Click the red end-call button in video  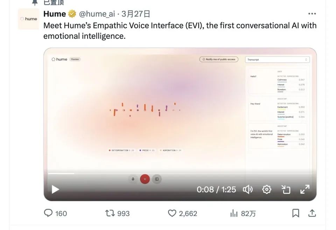pyautogui.click(x=145, y=179)
